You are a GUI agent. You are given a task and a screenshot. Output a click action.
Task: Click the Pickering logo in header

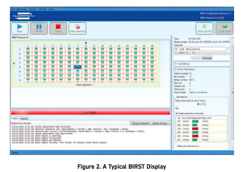coord(24,16)
